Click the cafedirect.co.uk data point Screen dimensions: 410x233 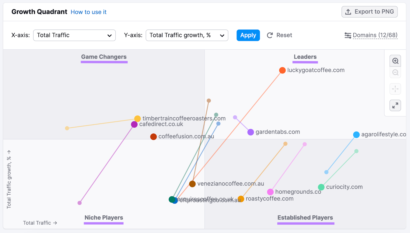(x=134, y=124)
